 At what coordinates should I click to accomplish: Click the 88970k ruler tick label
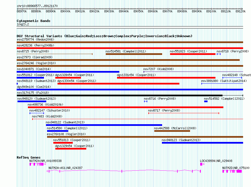[x=22, y=11]
